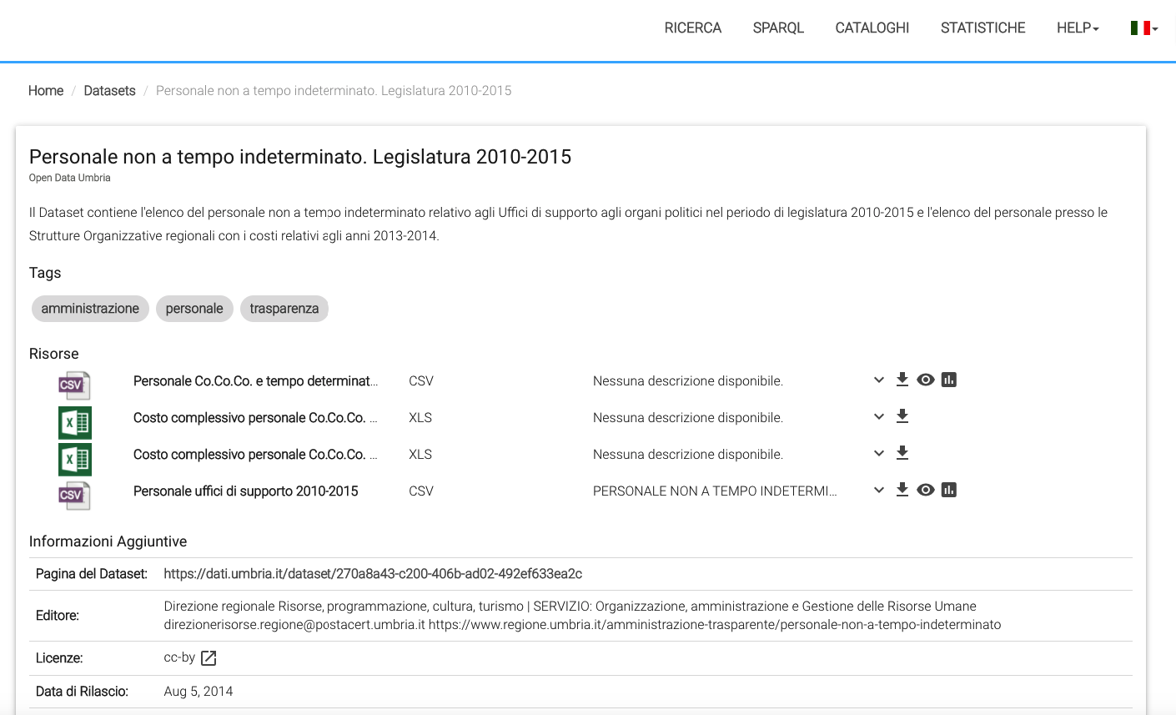This screenshot has width=1176, height=715.
Task: Click the cc-by license text
Action: tap(179, 657)
